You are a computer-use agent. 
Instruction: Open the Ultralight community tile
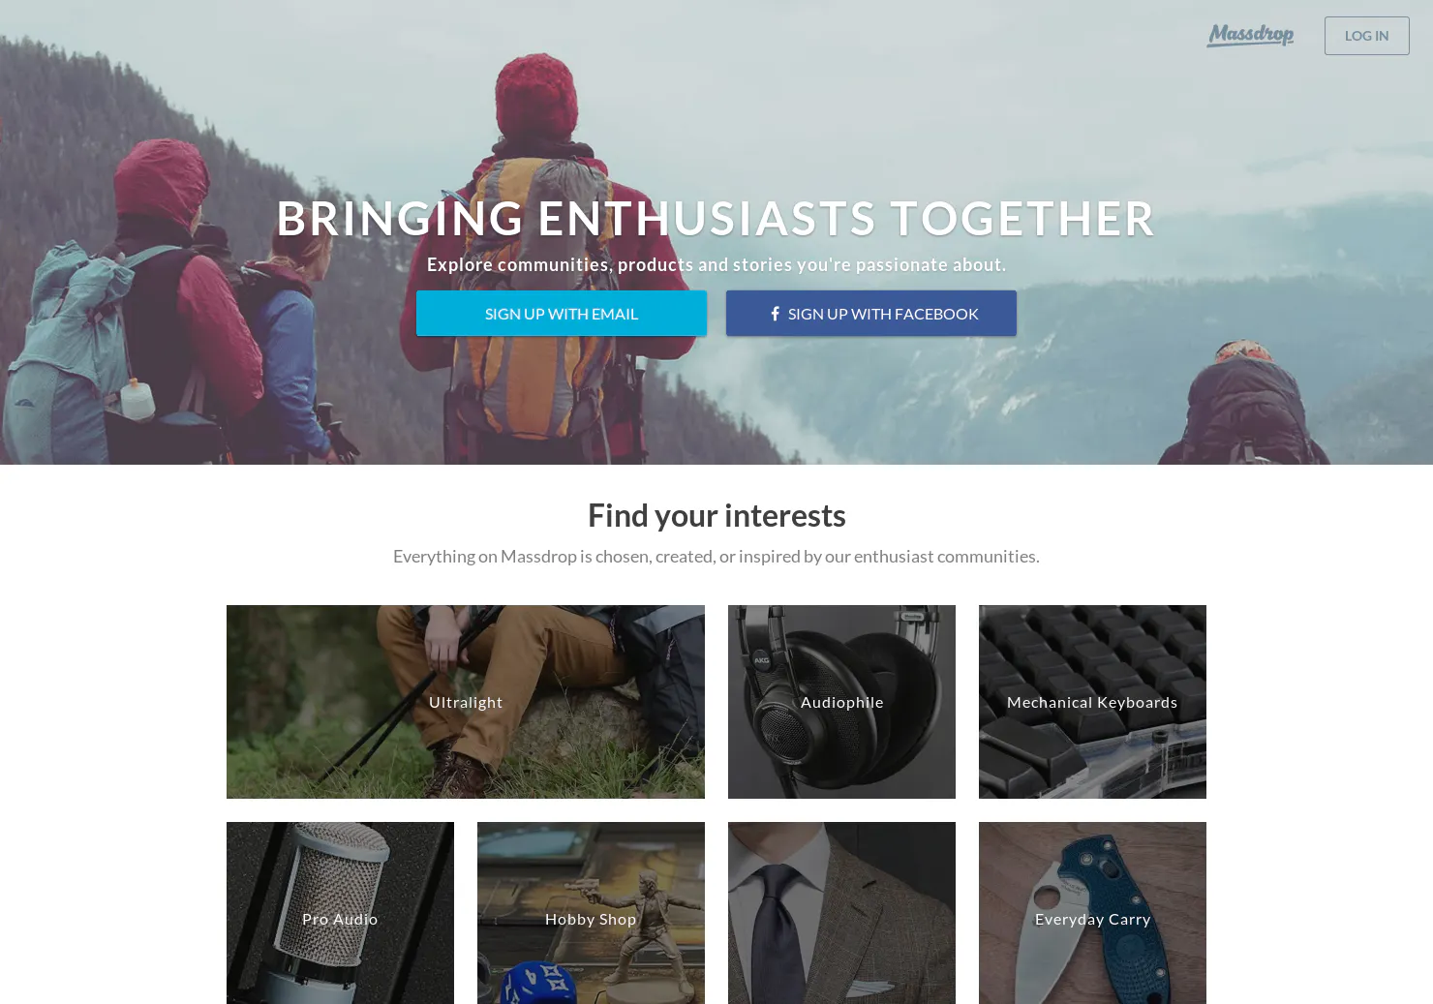pyautogui.click(x=466, y=702)
